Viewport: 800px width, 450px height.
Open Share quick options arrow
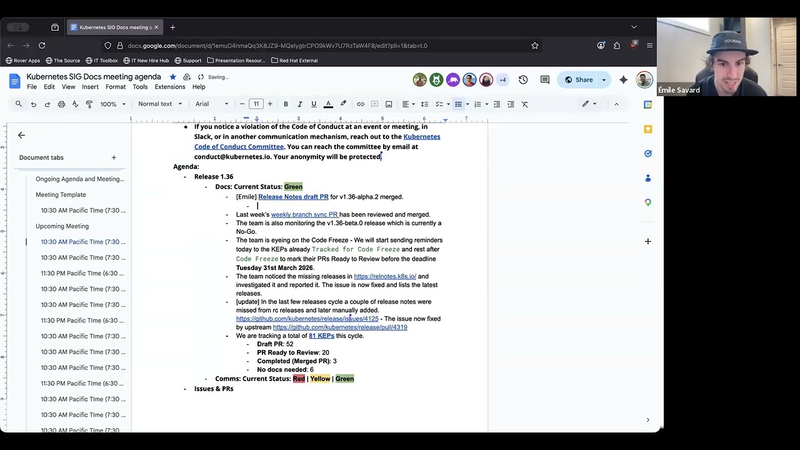[x=604, y=79]
